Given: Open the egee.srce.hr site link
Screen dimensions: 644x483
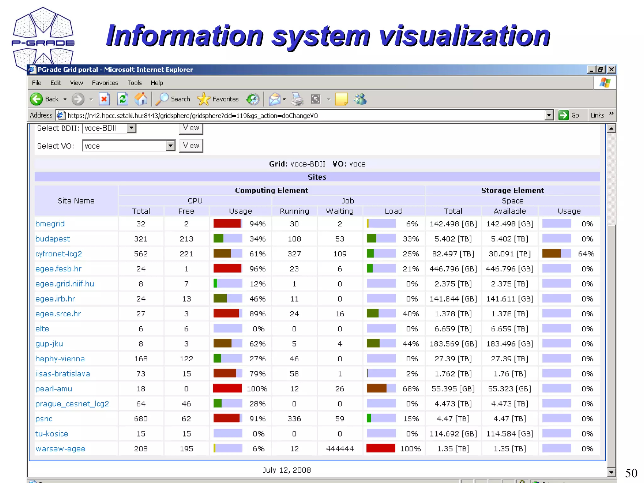Looking at the screenshot, I should 58,314.
